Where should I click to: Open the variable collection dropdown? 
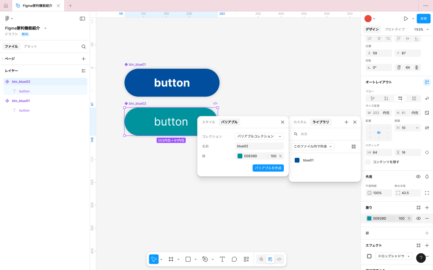pyautogui.click(x=259, y=136)
